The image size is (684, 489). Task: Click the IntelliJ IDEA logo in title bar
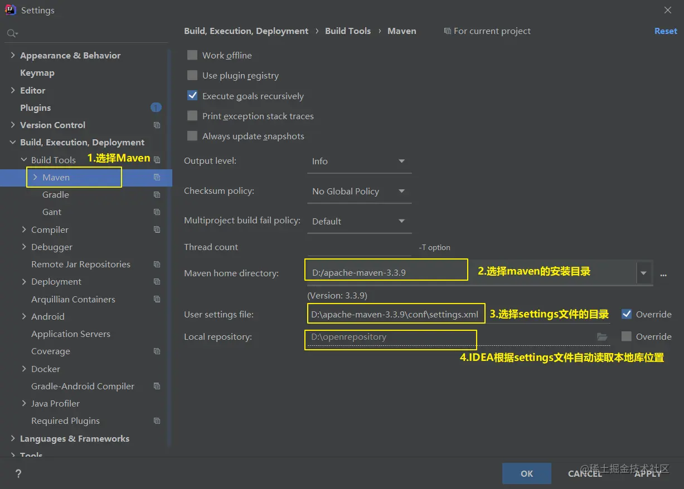click(10, 10)
